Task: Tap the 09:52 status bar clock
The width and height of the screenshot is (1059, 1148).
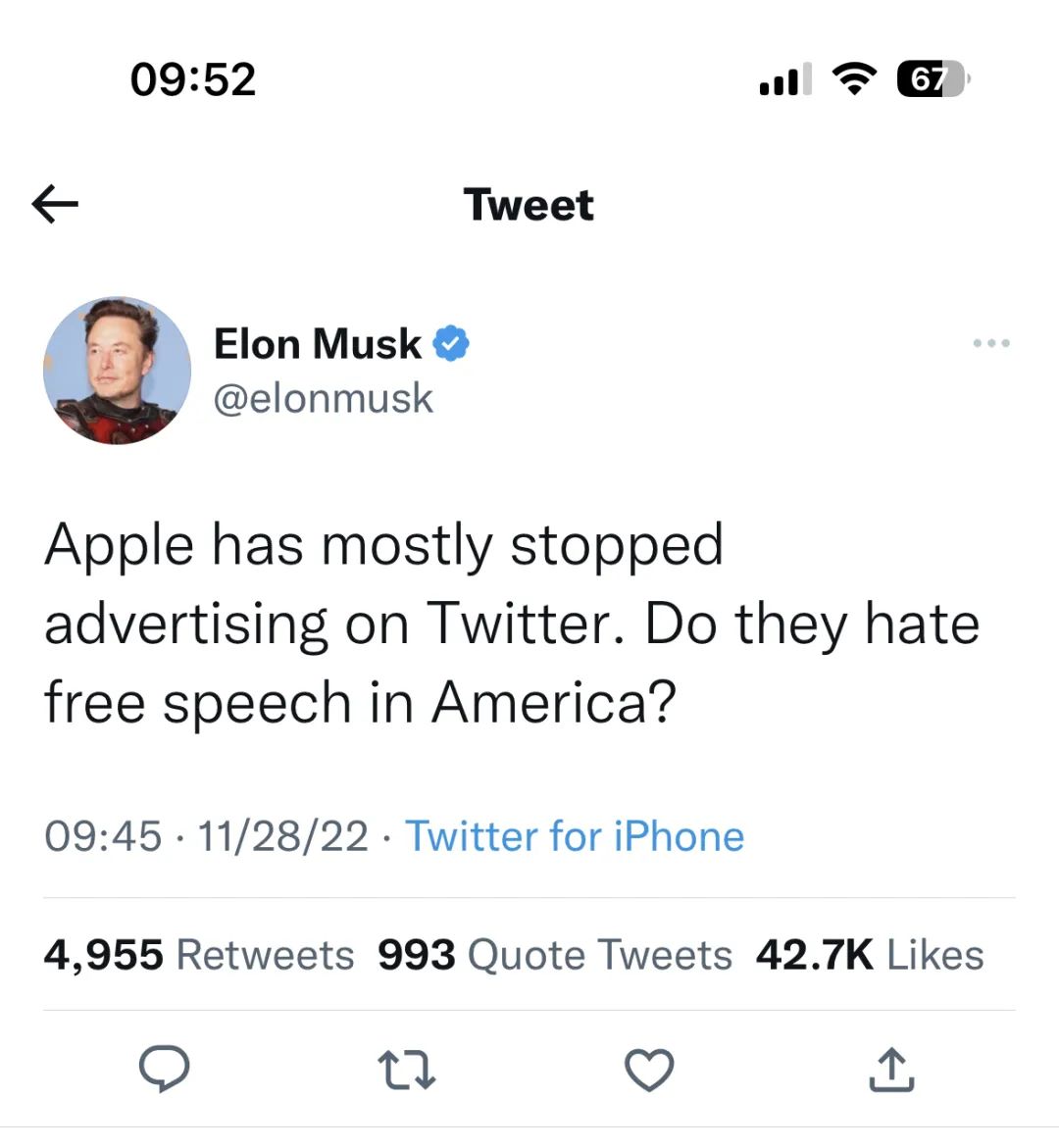Action: click(x=193, y=79)
